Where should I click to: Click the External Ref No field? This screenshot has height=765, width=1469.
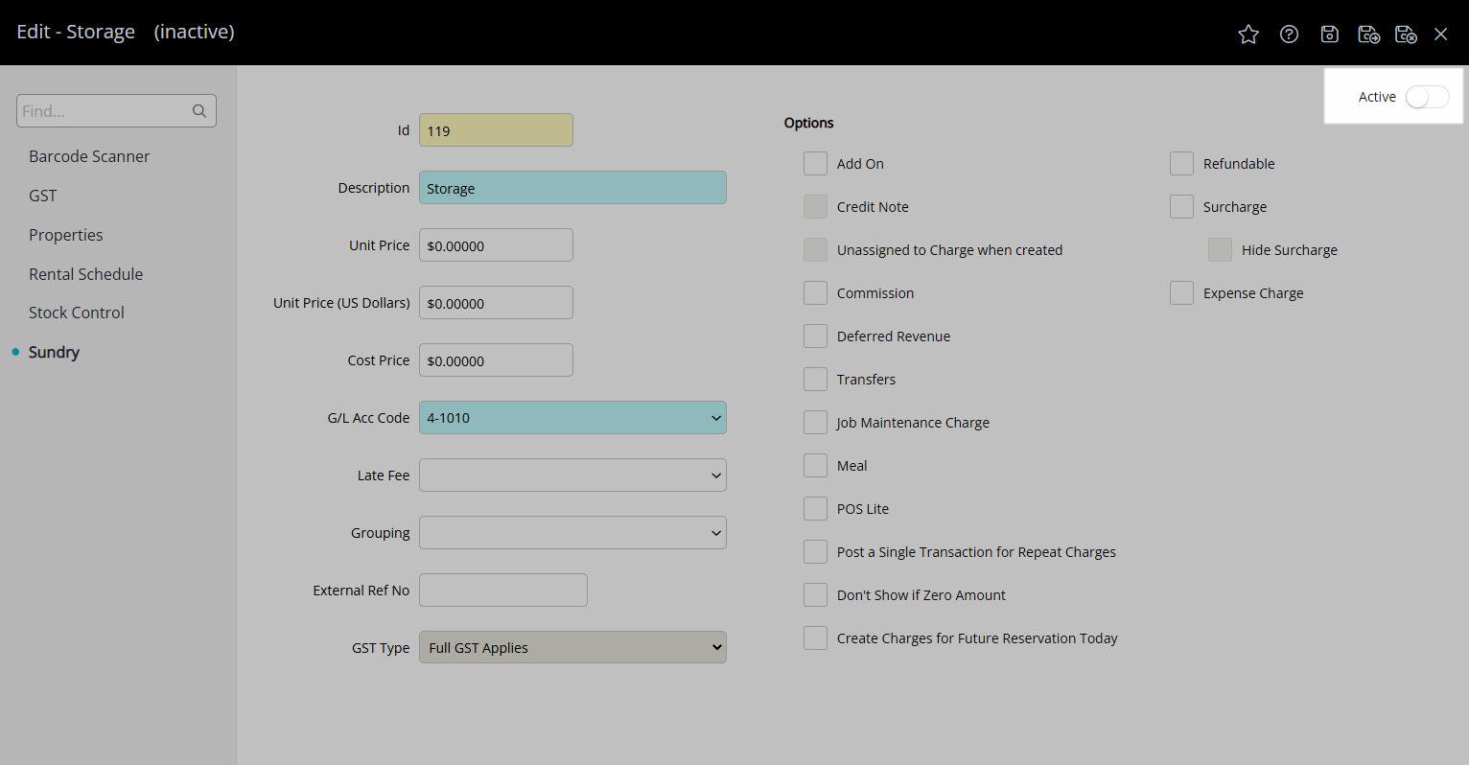coord(502,591)
